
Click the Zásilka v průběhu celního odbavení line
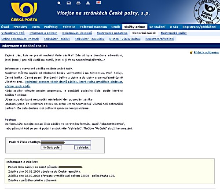[33, 180]
